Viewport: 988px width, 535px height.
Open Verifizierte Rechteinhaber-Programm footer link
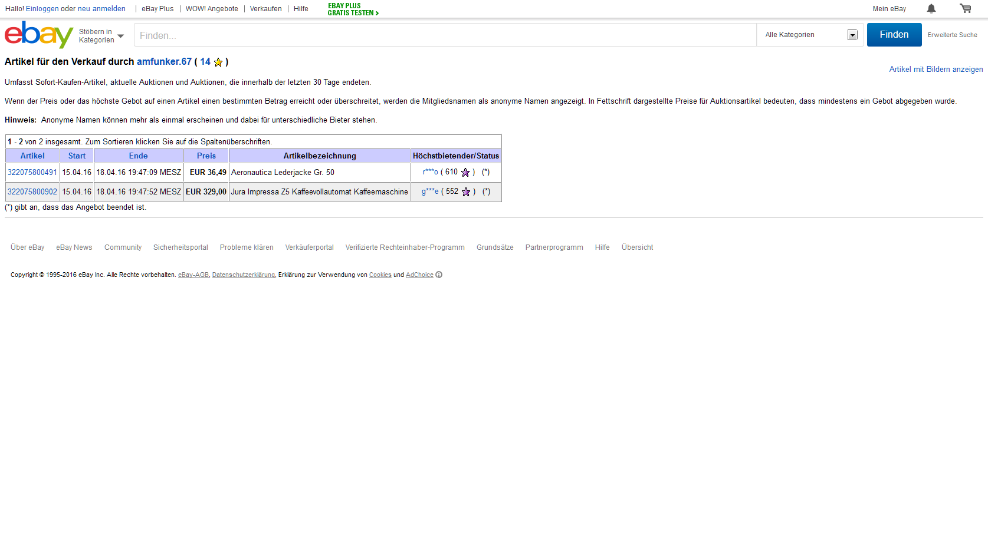(x=405, y=247)
